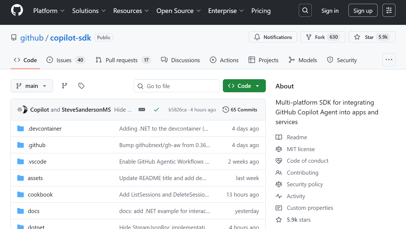Open the ellipsis overflow menu near Security
The image size is (406, 229).
point(389,60)
